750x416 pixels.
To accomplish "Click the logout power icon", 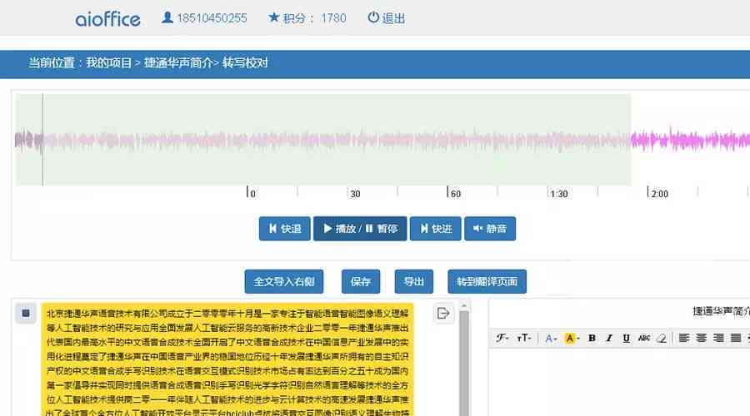I will click(373, 17).
